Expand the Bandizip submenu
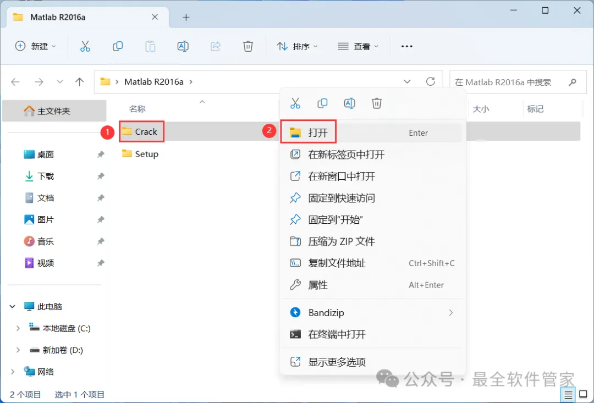The width and height of the screenshot is (594, 403). click(451, 312)
